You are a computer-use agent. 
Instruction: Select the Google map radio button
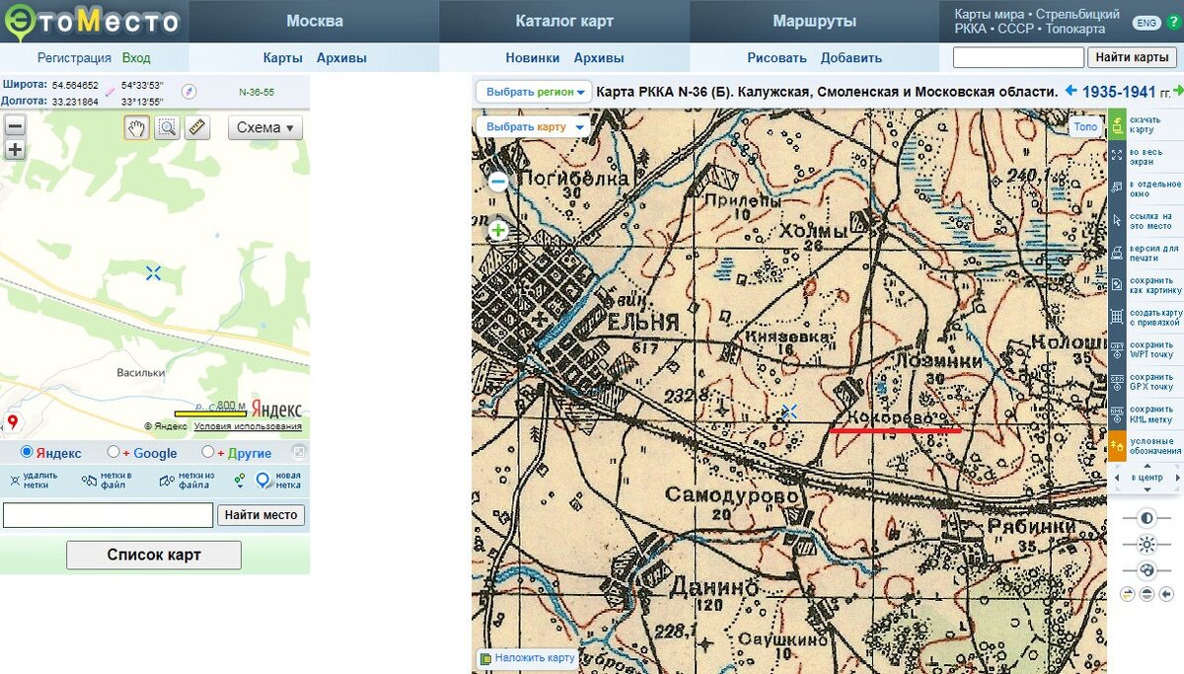[113, 452]
